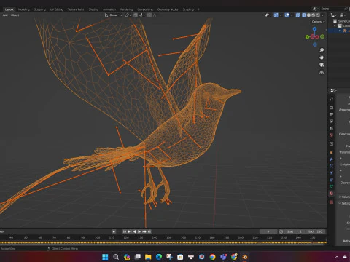Open the Render properties tab

click(x=331, y=108)
